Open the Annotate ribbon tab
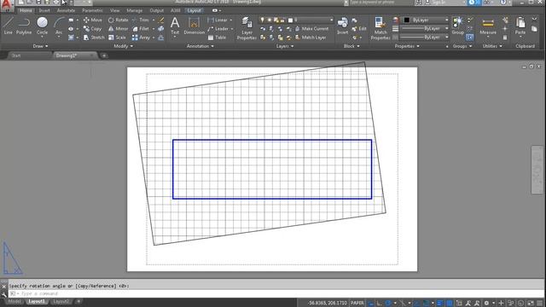Image resolution: width=546 pixels, height=307 pixels. [66, 10]
